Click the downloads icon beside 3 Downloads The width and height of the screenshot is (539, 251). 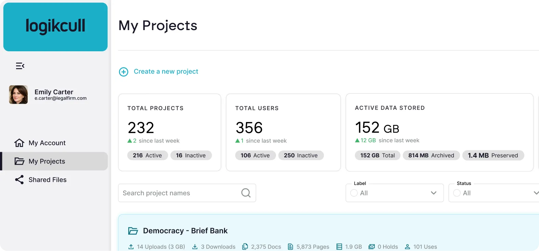click(x=195, y=246)
